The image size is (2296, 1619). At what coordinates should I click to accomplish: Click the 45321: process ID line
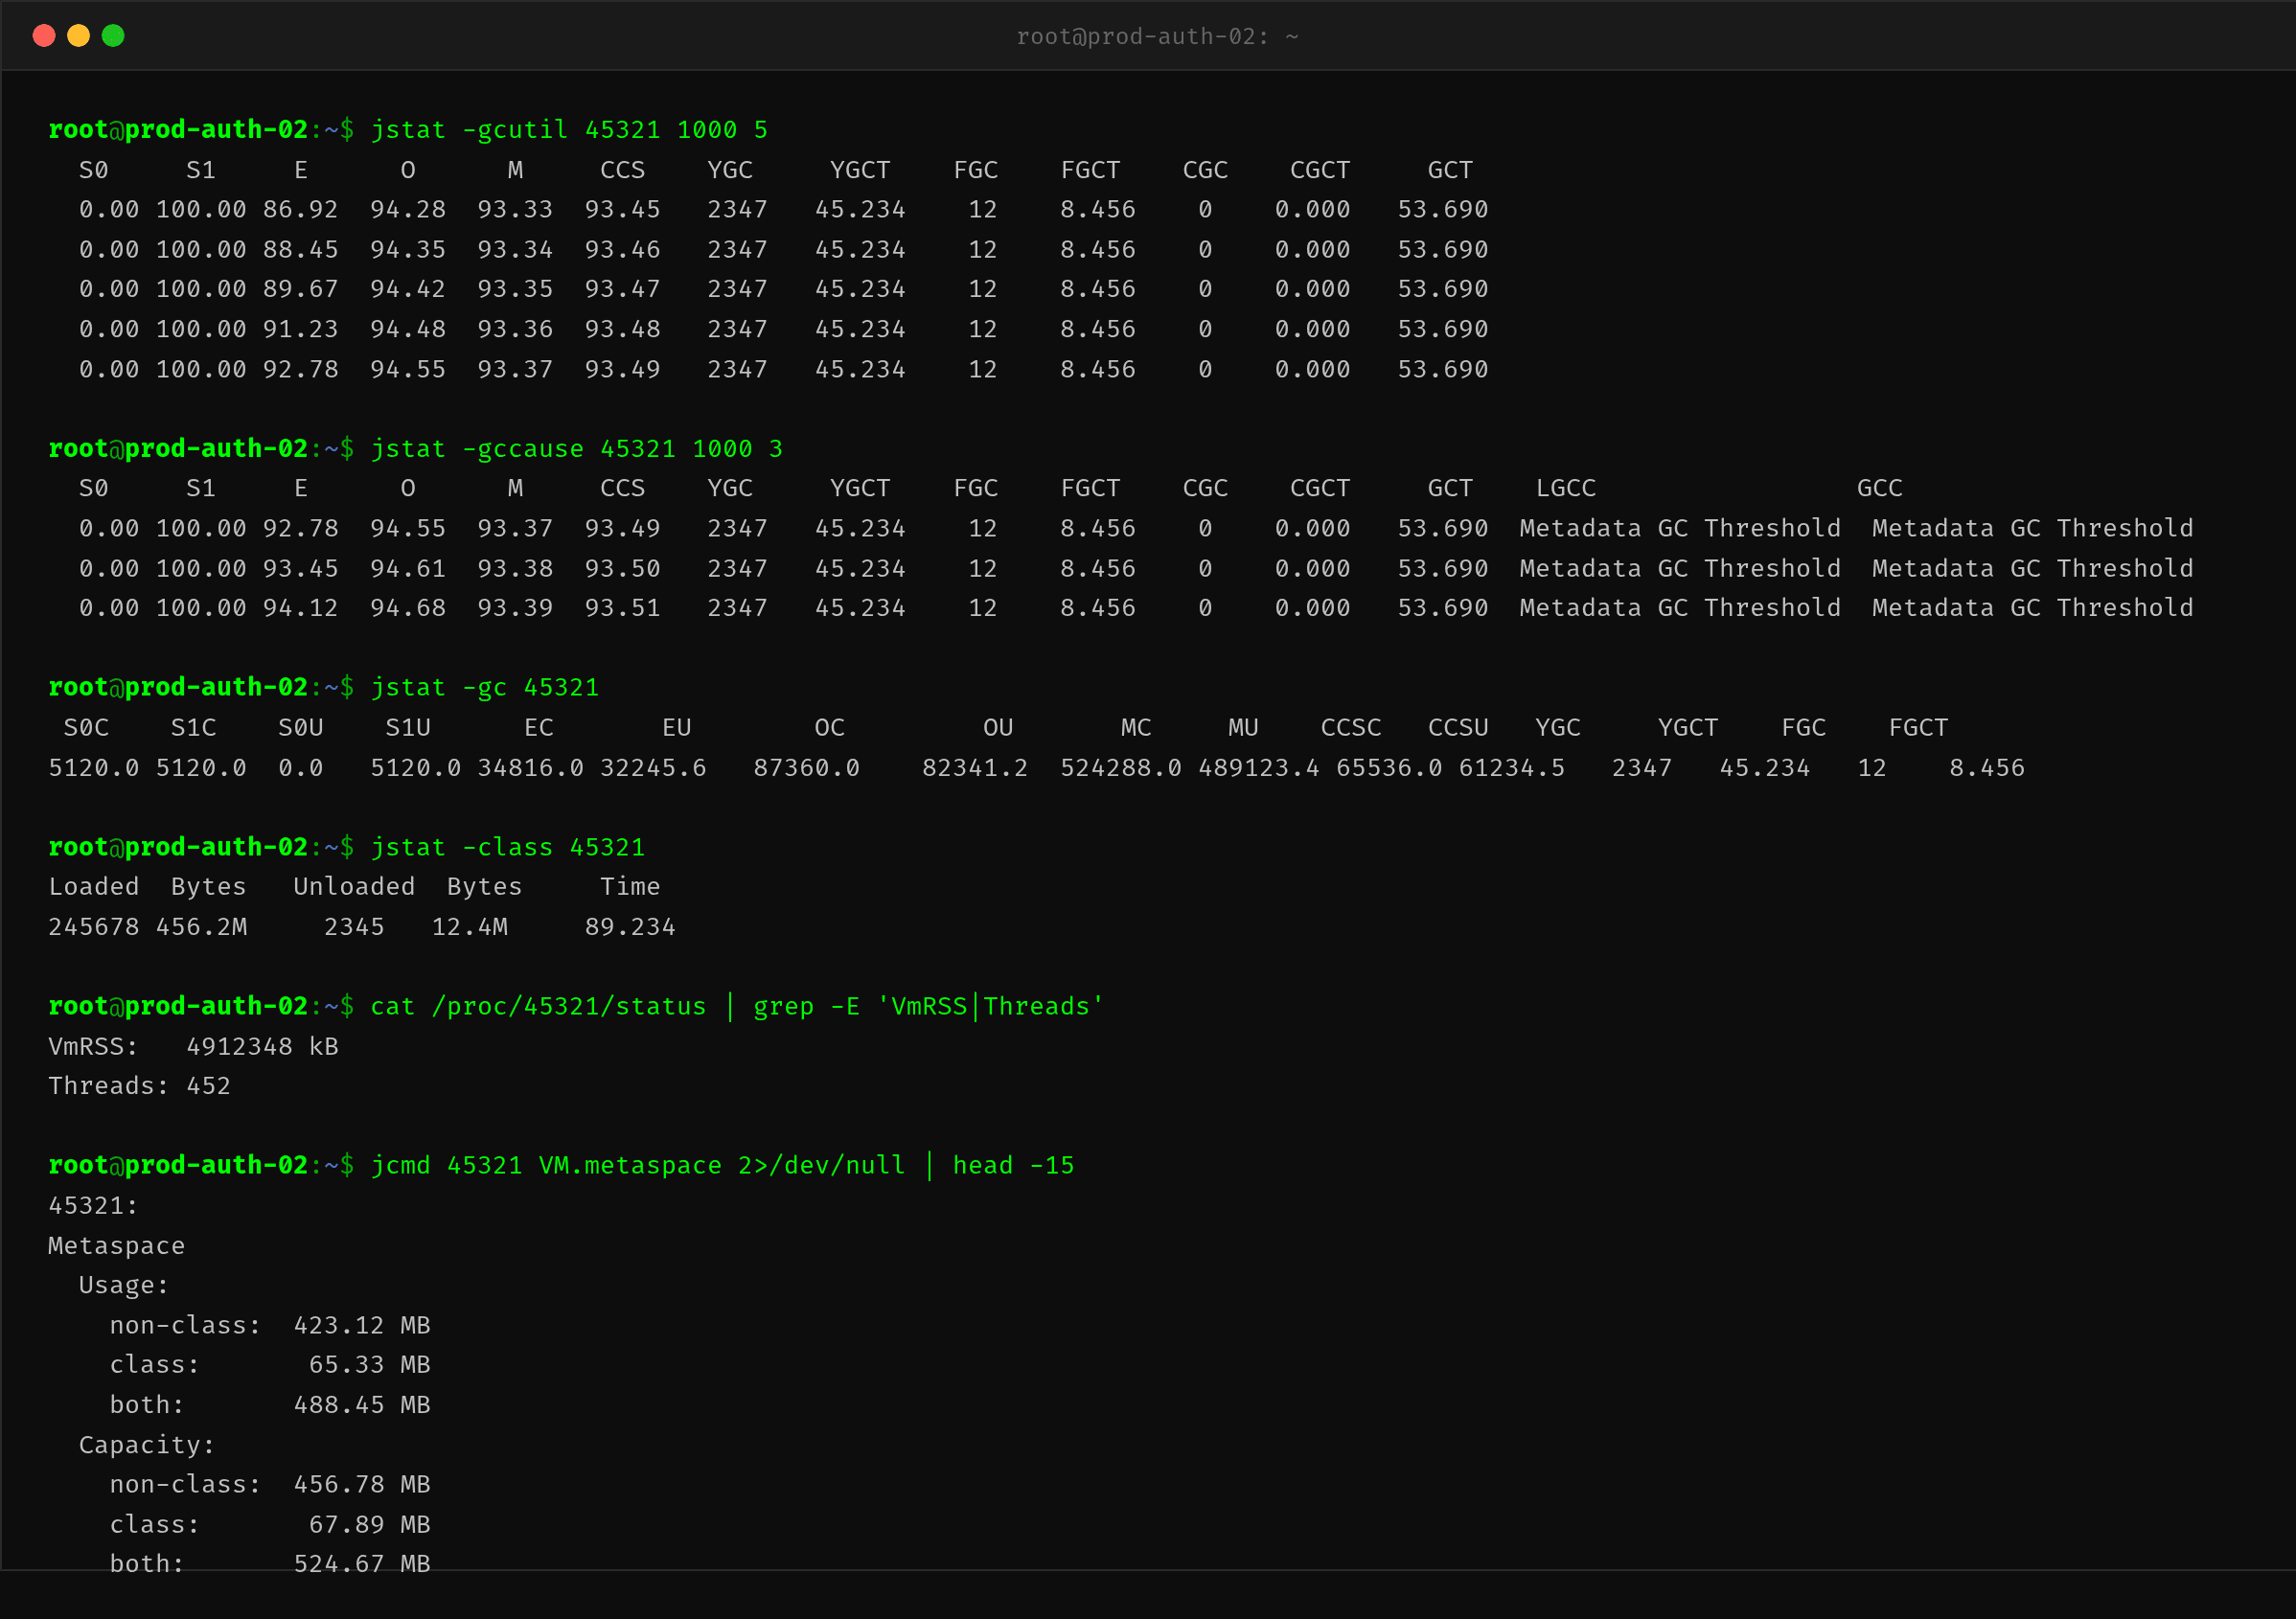coord(94,1207)
